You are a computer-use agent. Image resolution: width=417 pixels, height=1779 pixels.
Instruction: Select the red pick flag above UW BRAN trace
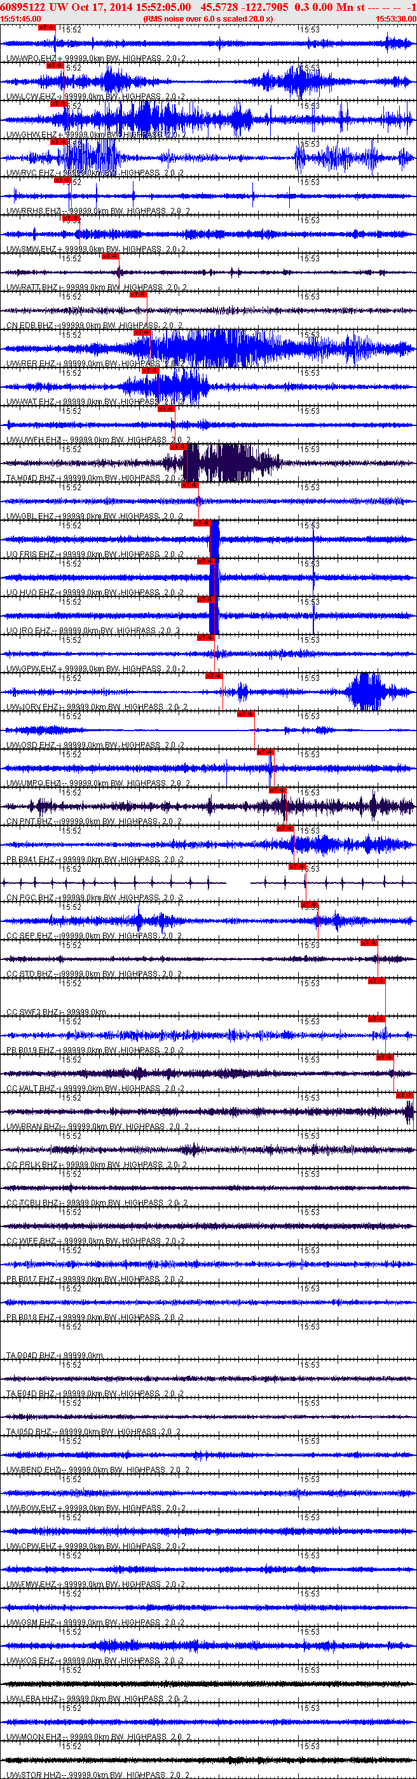pyautogui.click(x=404, y=1096)
